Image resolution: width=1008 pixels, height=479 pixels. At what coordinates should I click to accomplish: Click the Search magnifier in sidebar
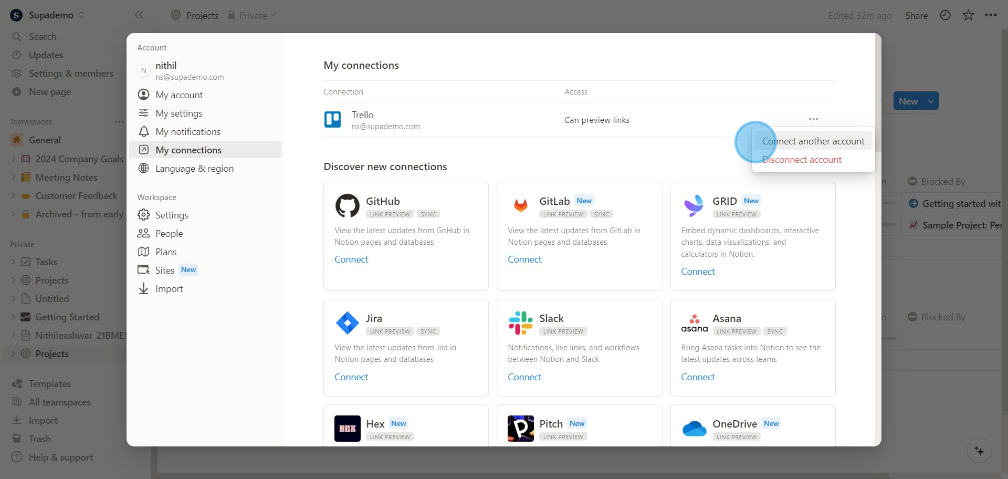(16, 37)
